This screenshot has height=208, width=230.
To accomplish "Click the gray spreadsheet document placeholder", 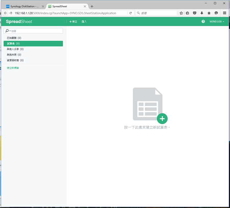I will [148, 104].
